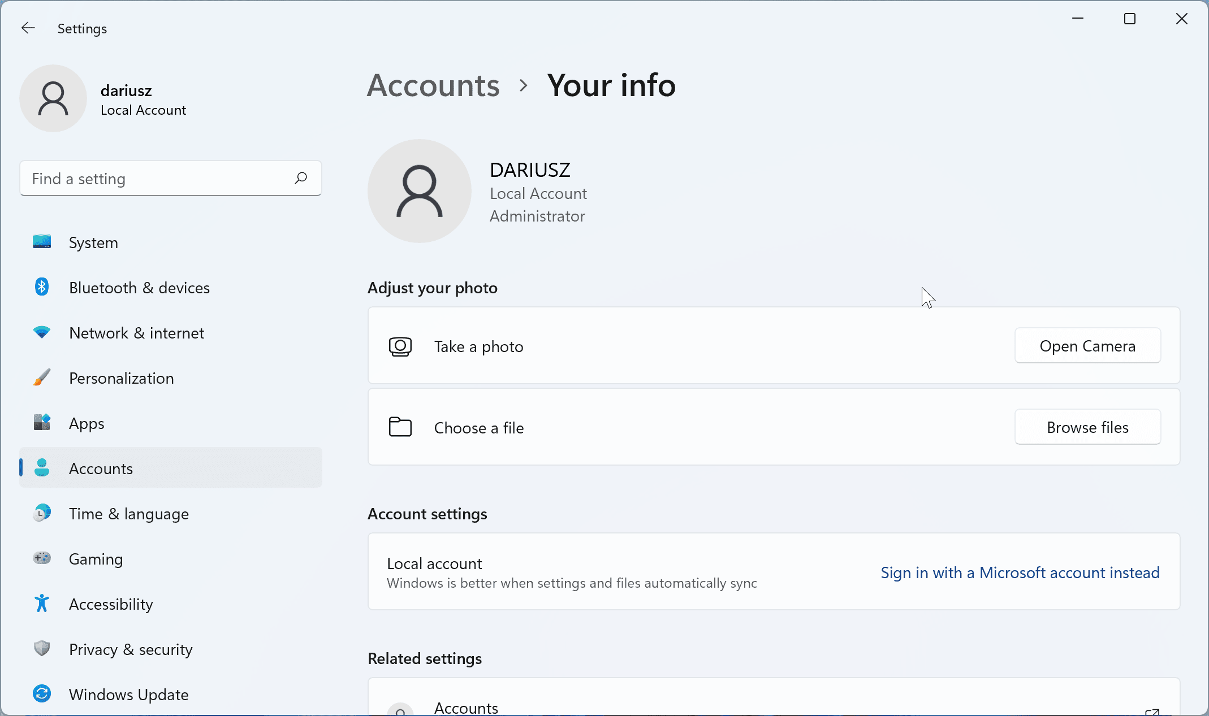1209x716 pixels.
Task: Maximize the Settings window
Action: point(1130,19)
